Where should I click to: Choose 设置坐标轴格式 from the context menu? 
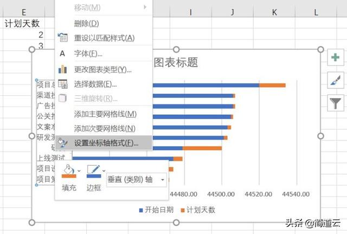(106, 143)
